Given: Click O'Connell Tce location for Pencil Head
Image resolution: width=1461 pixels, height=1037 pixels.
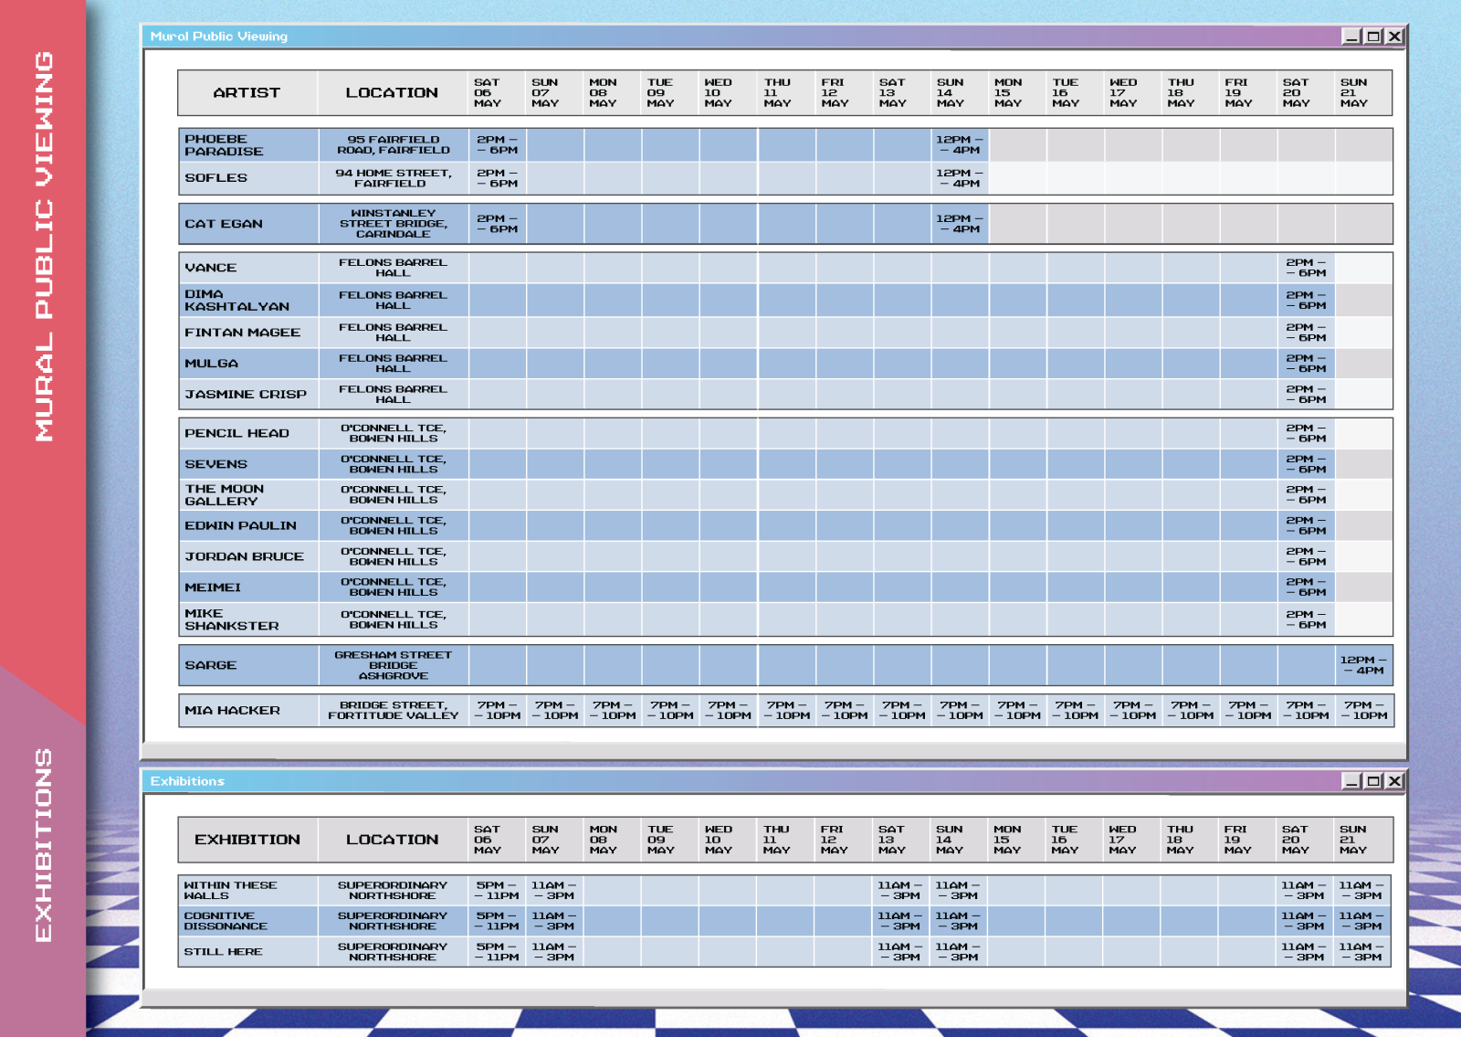Looking at the screenshot, I should 394,433.
